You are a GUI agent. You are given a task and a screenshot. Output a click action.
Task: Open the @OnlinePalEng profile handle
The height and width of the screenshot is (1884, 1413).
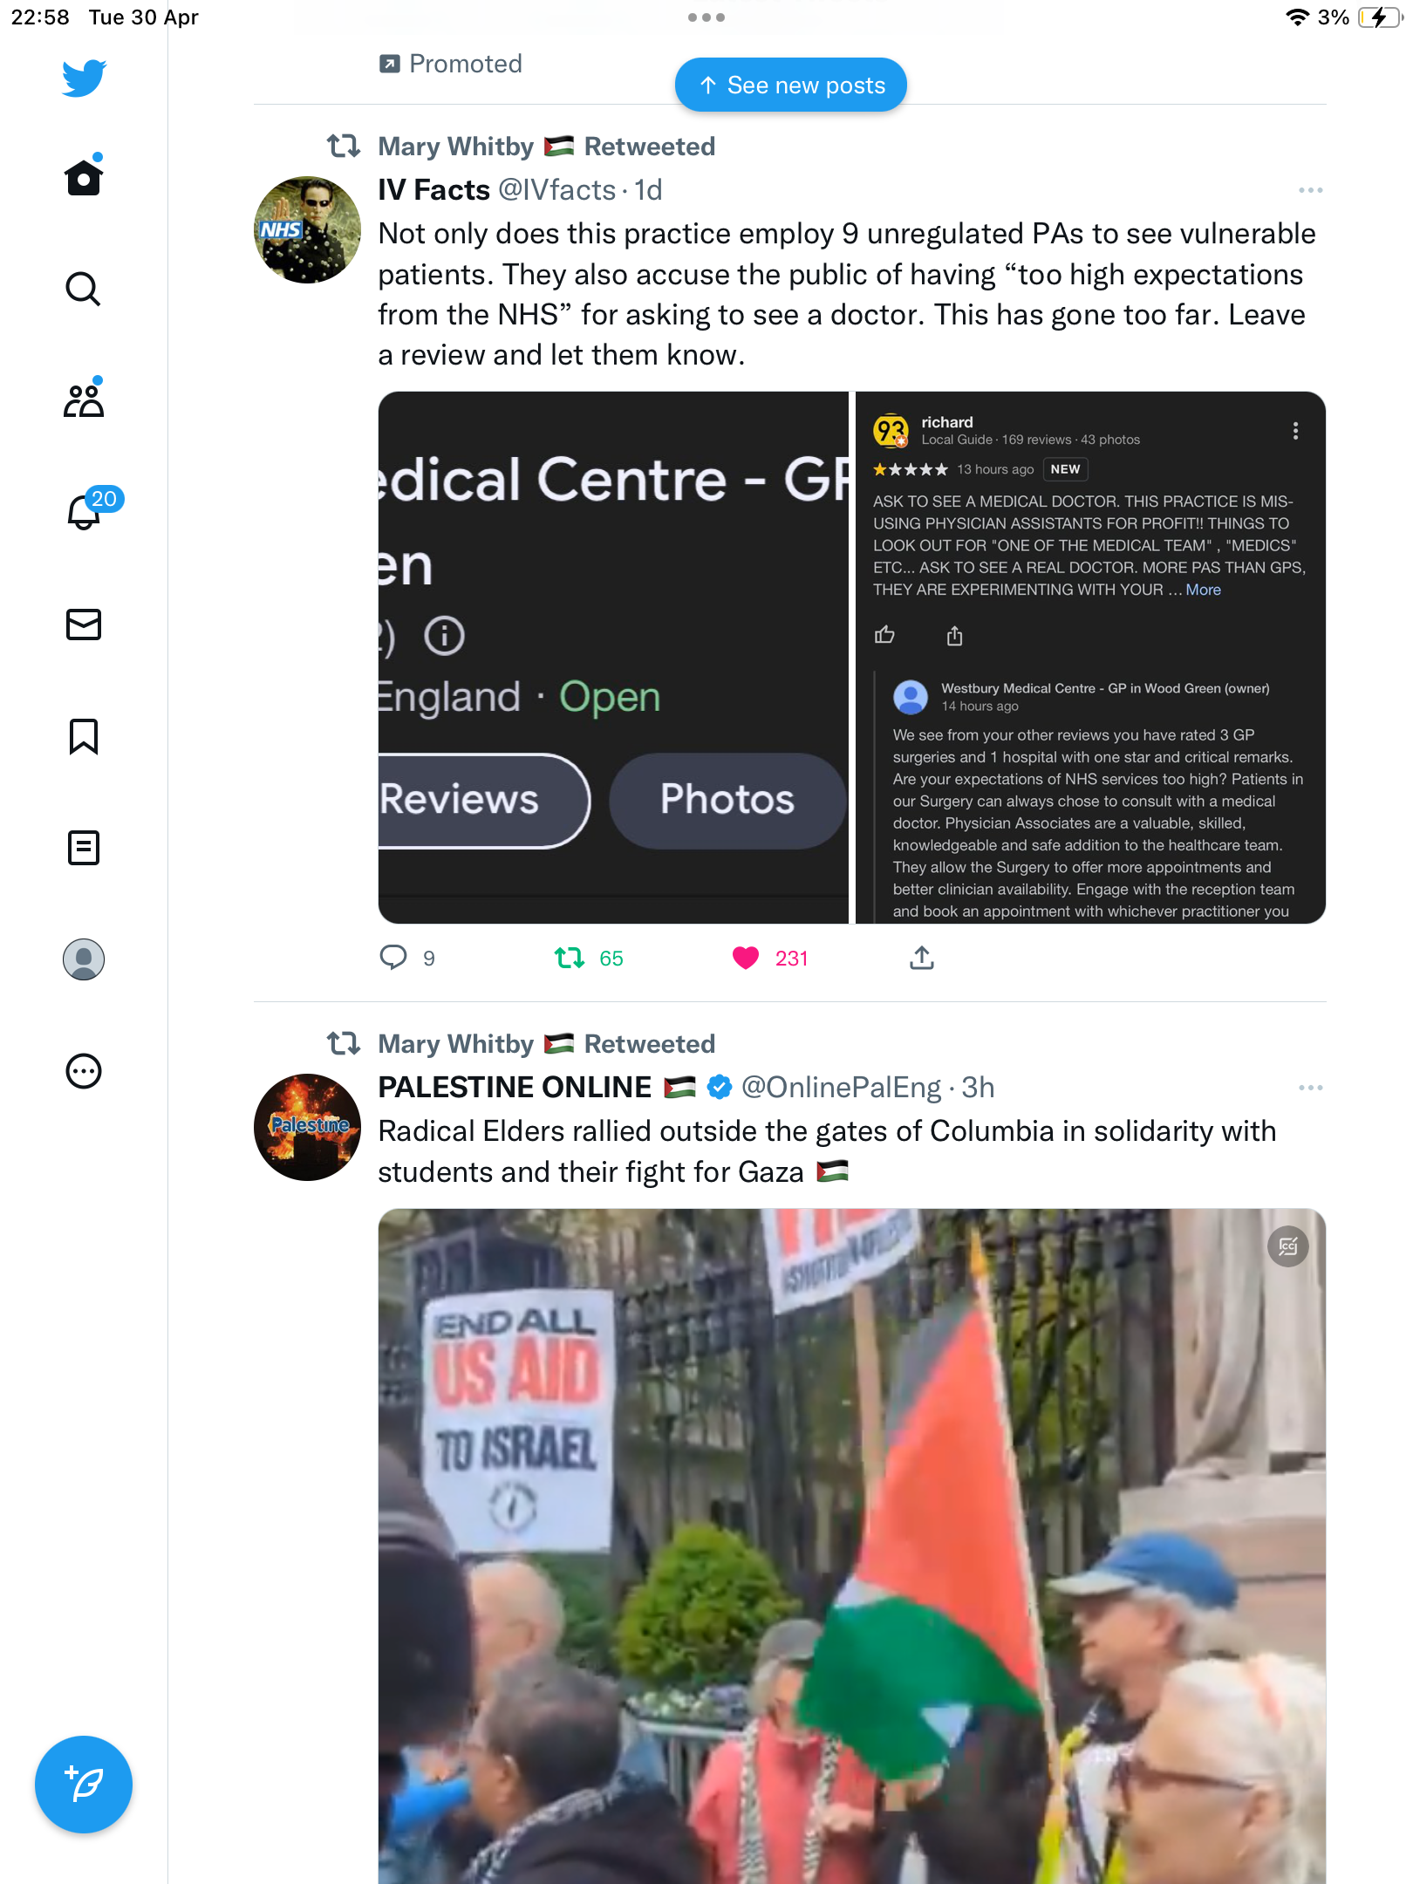pyautogui.click(x=841, y=1088)
